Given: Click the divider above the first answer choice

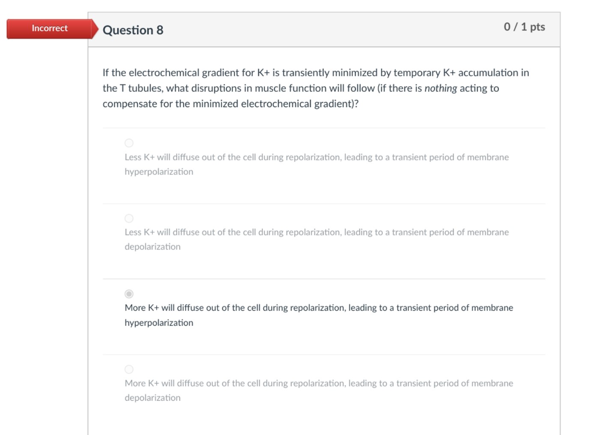Looking at the screenshot, I should pyautogui.click(x=324, y=127).
